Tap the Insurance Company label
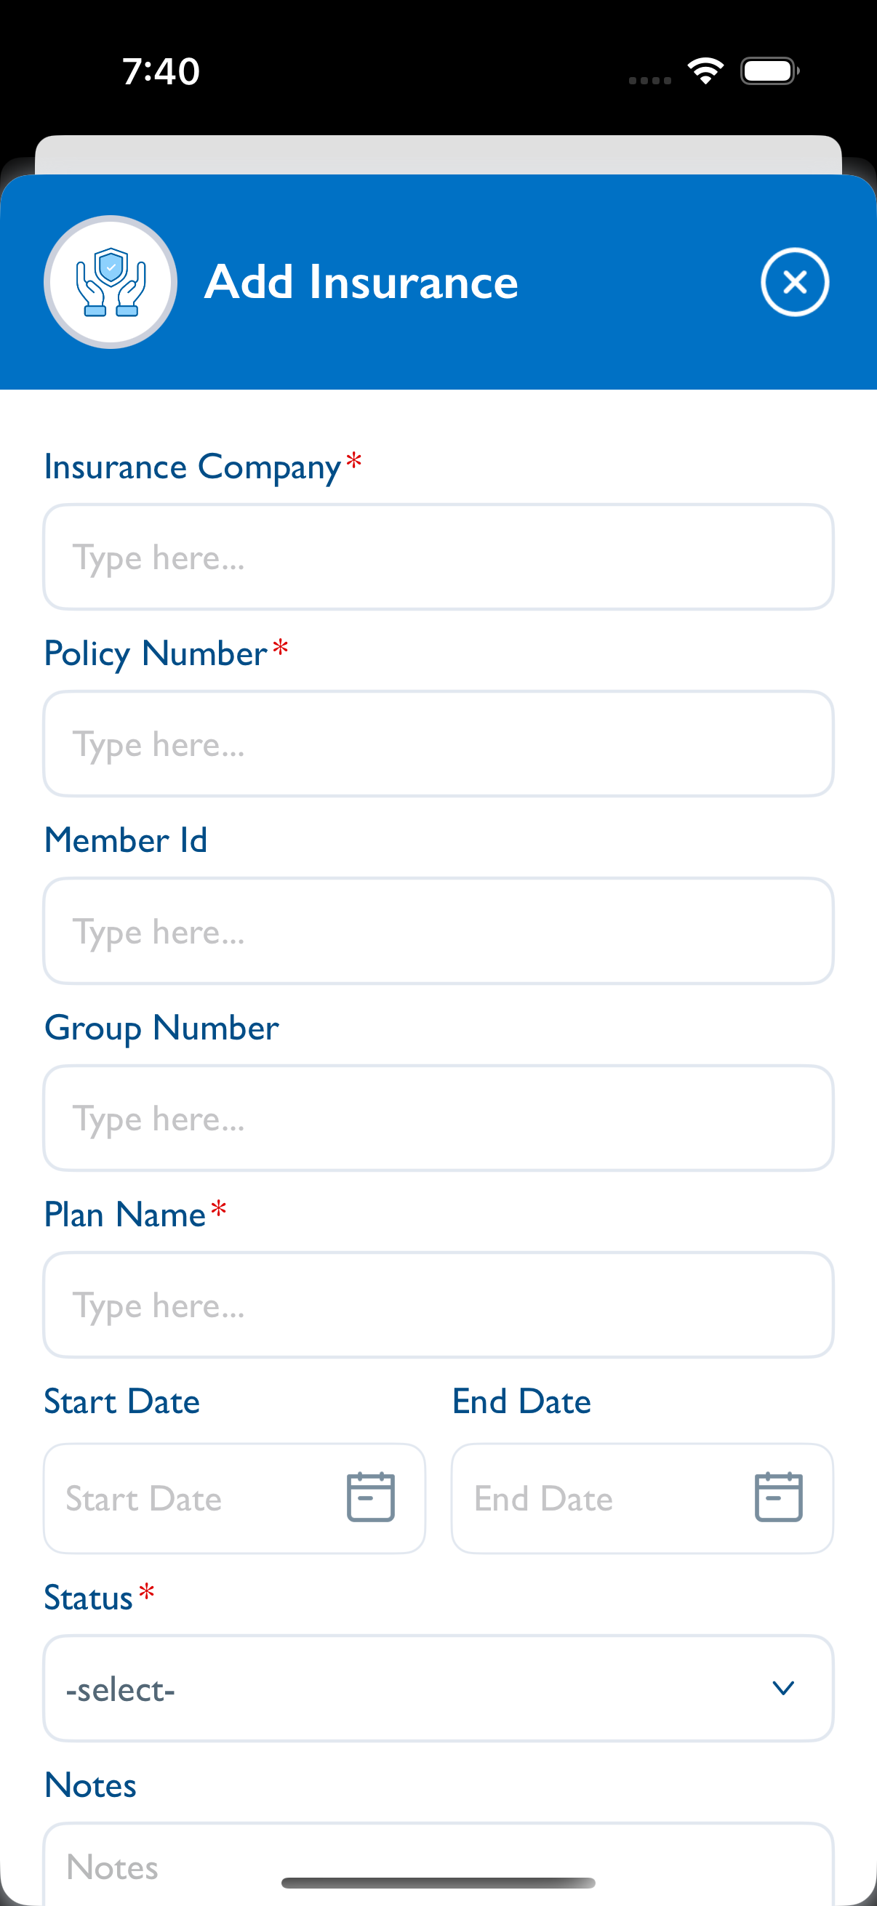 point(193,467)
